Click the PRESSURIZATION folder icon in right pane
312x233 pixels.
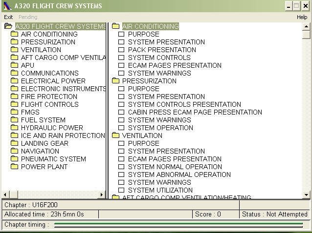[x=115, y=81]
